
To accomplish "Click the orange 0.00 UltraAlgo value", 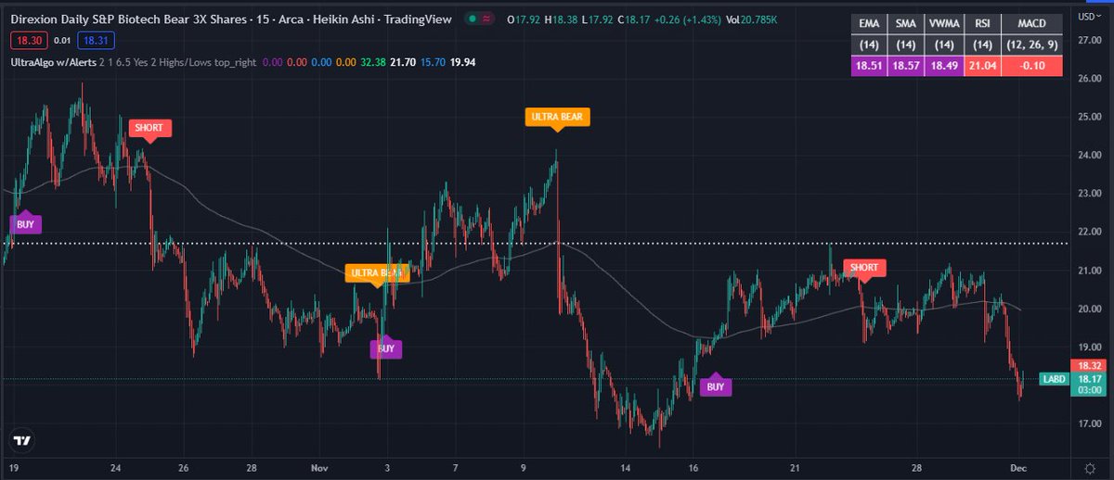I will click(x=345, y=62).
